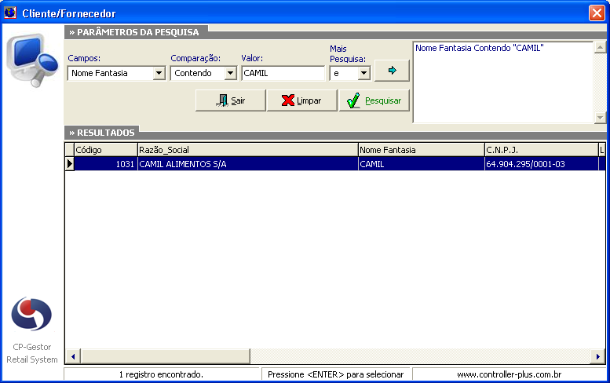The width and height of the screenshot is (610, 383).
Task: Select the row indicator arrow of record 1031
Action: click(70, 164)
